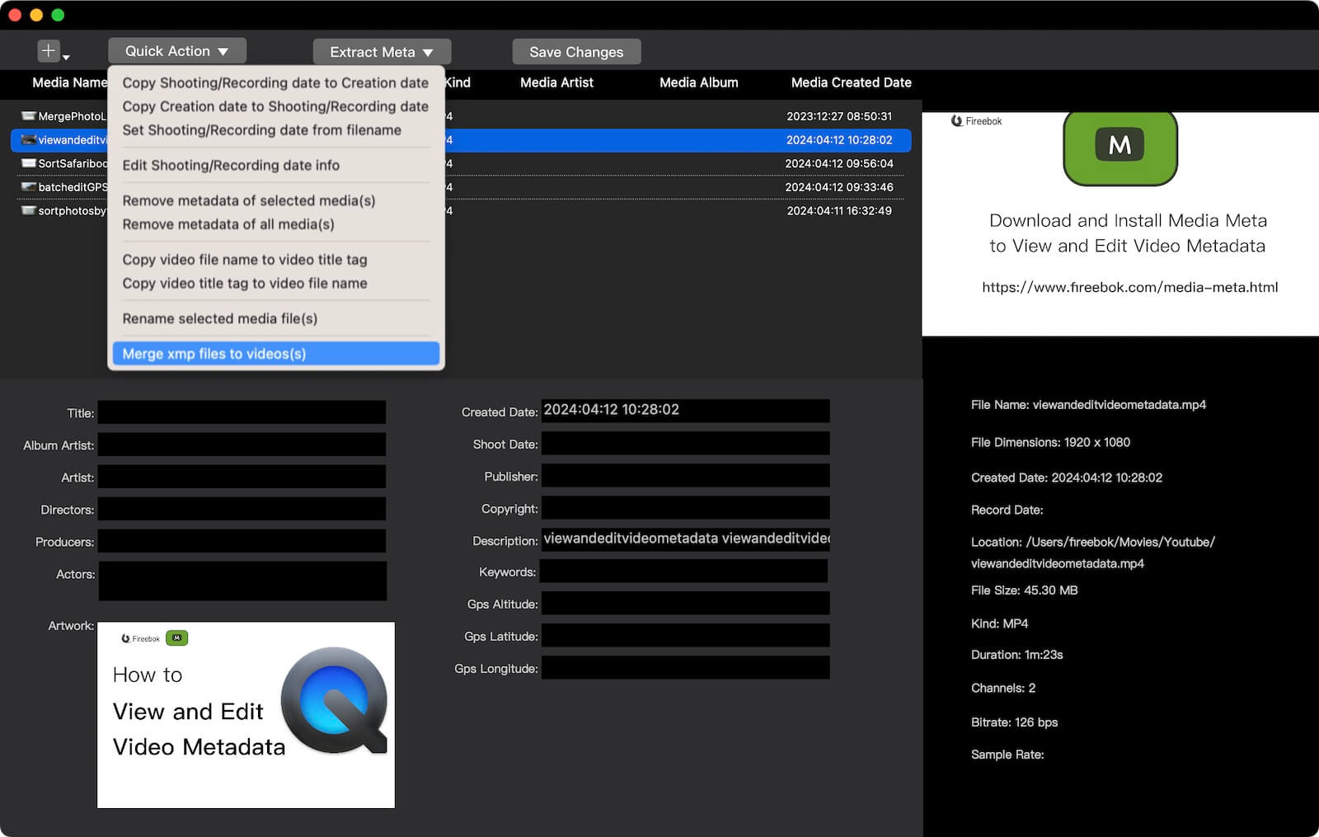Select the sortphotosby row name

[x=73, y=211]
